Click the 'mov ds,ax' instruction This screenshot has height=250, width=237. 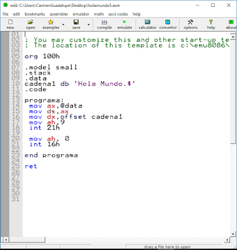pos(49,111)
